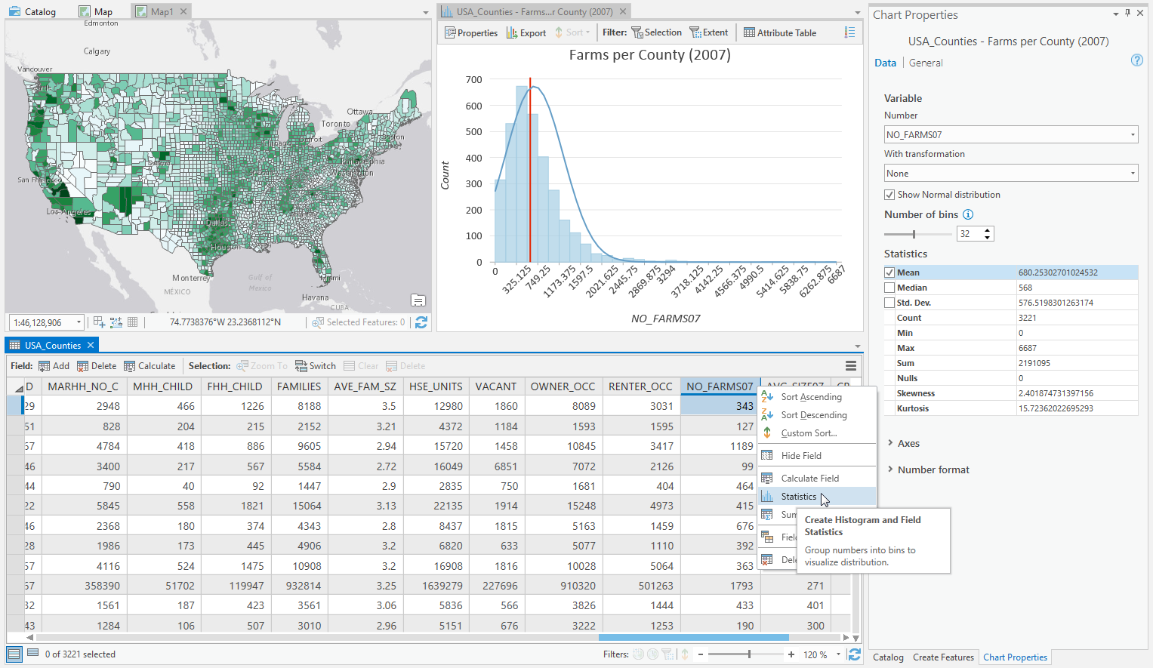This screenshot has height=668, width=1153.
Task: Open the table hamburger menu
Action: 851,366
